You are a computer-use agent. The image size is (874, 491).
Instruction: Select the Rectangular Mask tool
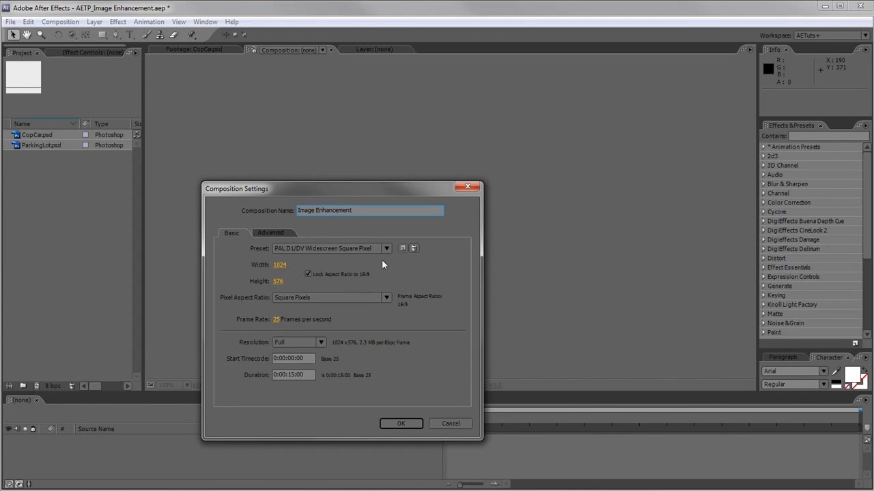pyautogui.click(x=102, y=35)
